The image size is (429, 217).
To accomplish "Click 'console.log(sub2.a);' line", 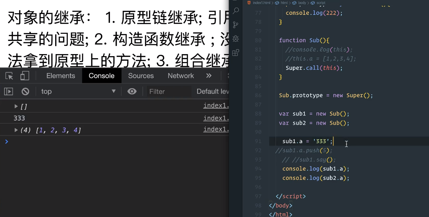I will (x=316, y=178).
